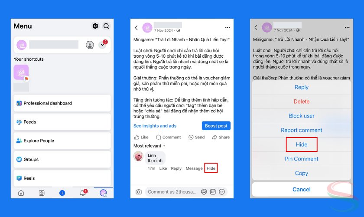This screenshot has height=217, width=364.
Task: Tap 7 Nov 2024 timestamp on middle post
Action: pos(164,30)
